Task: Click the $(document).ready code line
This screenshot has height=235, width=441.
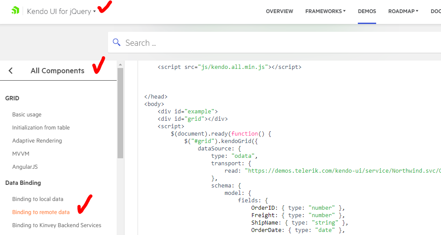Action: pyautogui.click(x=221, y=134)
